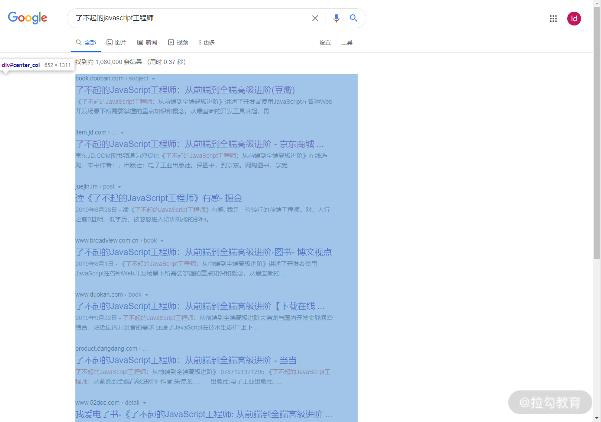
Task: Open the 我爱电子书 result link
Action: pos(204,414)
